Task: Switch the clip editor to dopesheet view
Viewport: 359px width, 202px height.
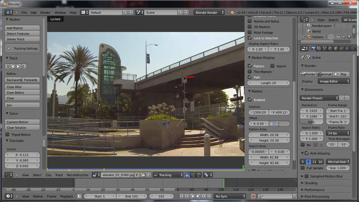Action: [199, 175]
